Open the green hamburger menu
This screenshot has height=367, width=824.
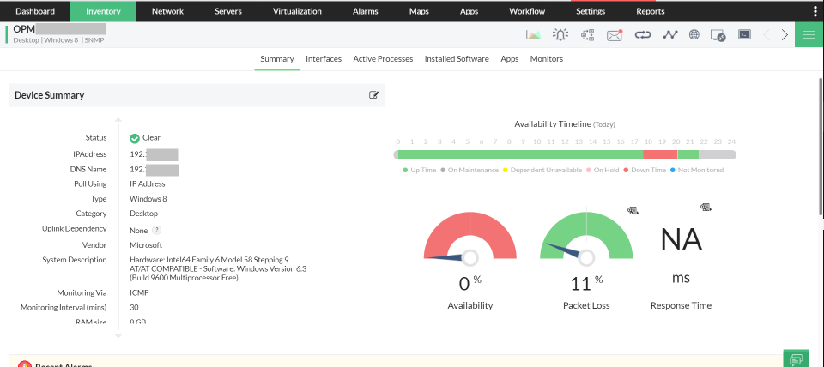[809, 34]
